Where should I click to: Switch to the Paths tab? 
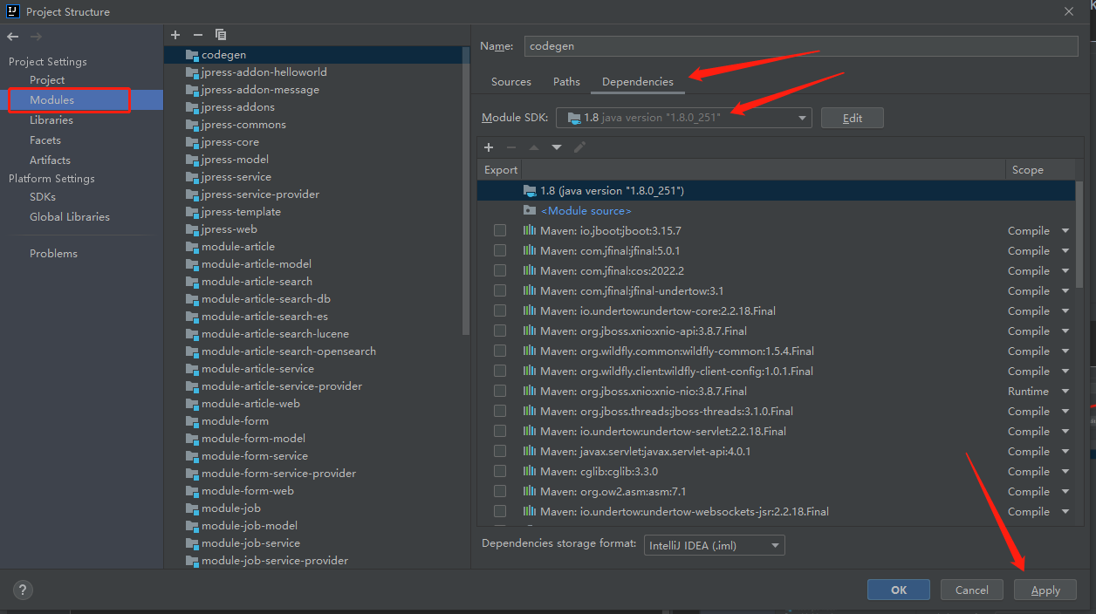click(566, 81)
